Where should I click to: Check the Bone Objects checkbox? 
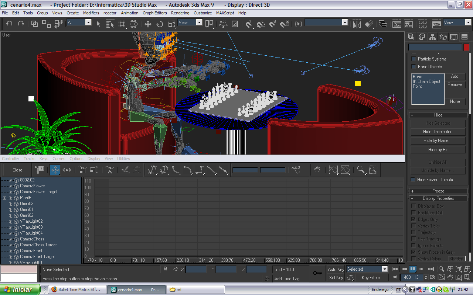click(414, 67)
